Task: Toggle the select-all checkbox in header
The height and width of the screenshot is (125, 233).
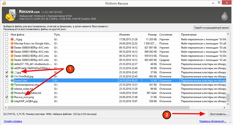Action: point(6,34)
